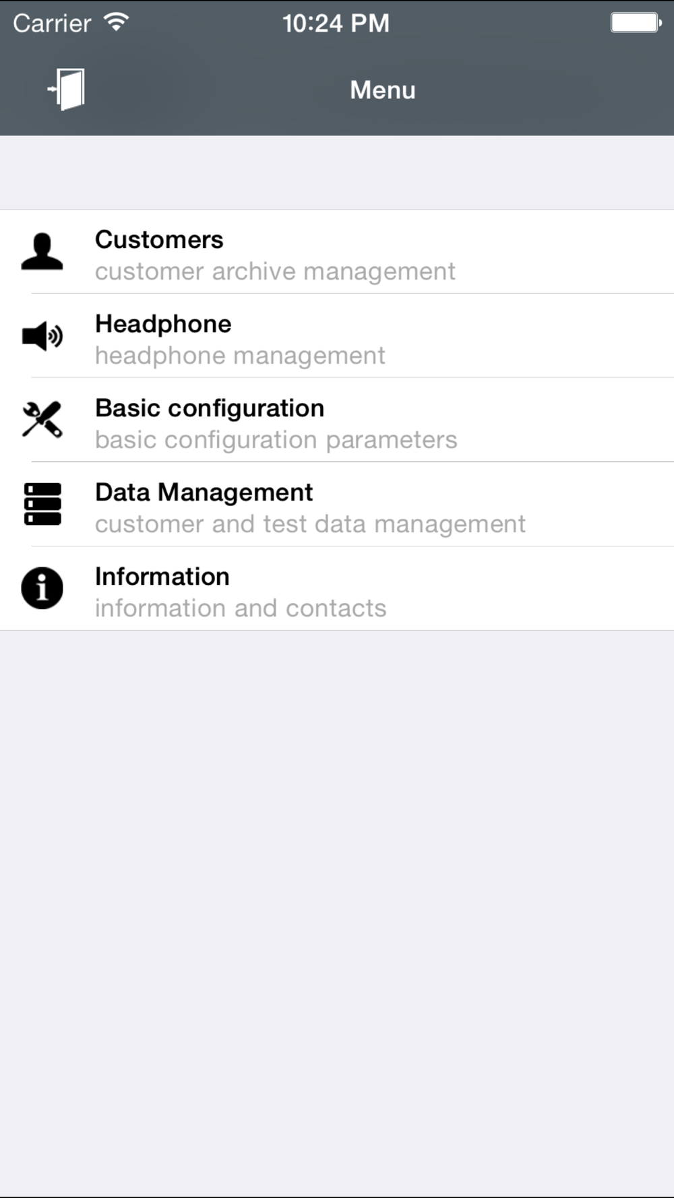
Task: Click the Headphone speaker icon
Action: (42, 336)
